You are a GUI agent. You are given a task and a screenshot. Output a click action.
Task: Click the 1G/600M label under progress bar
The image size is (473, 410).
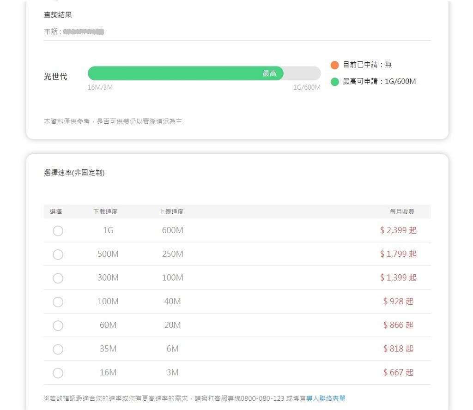[307, 87]
